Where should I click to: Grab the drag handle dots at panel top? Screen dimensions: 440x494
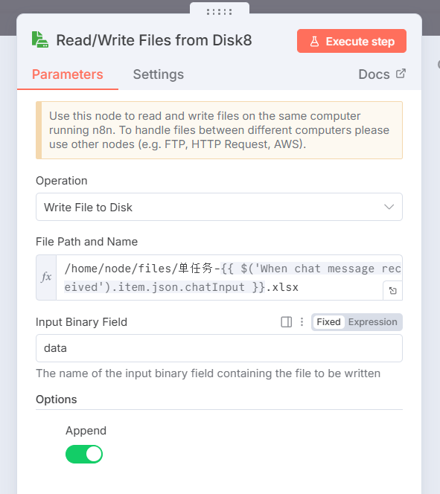pos(220,12)
